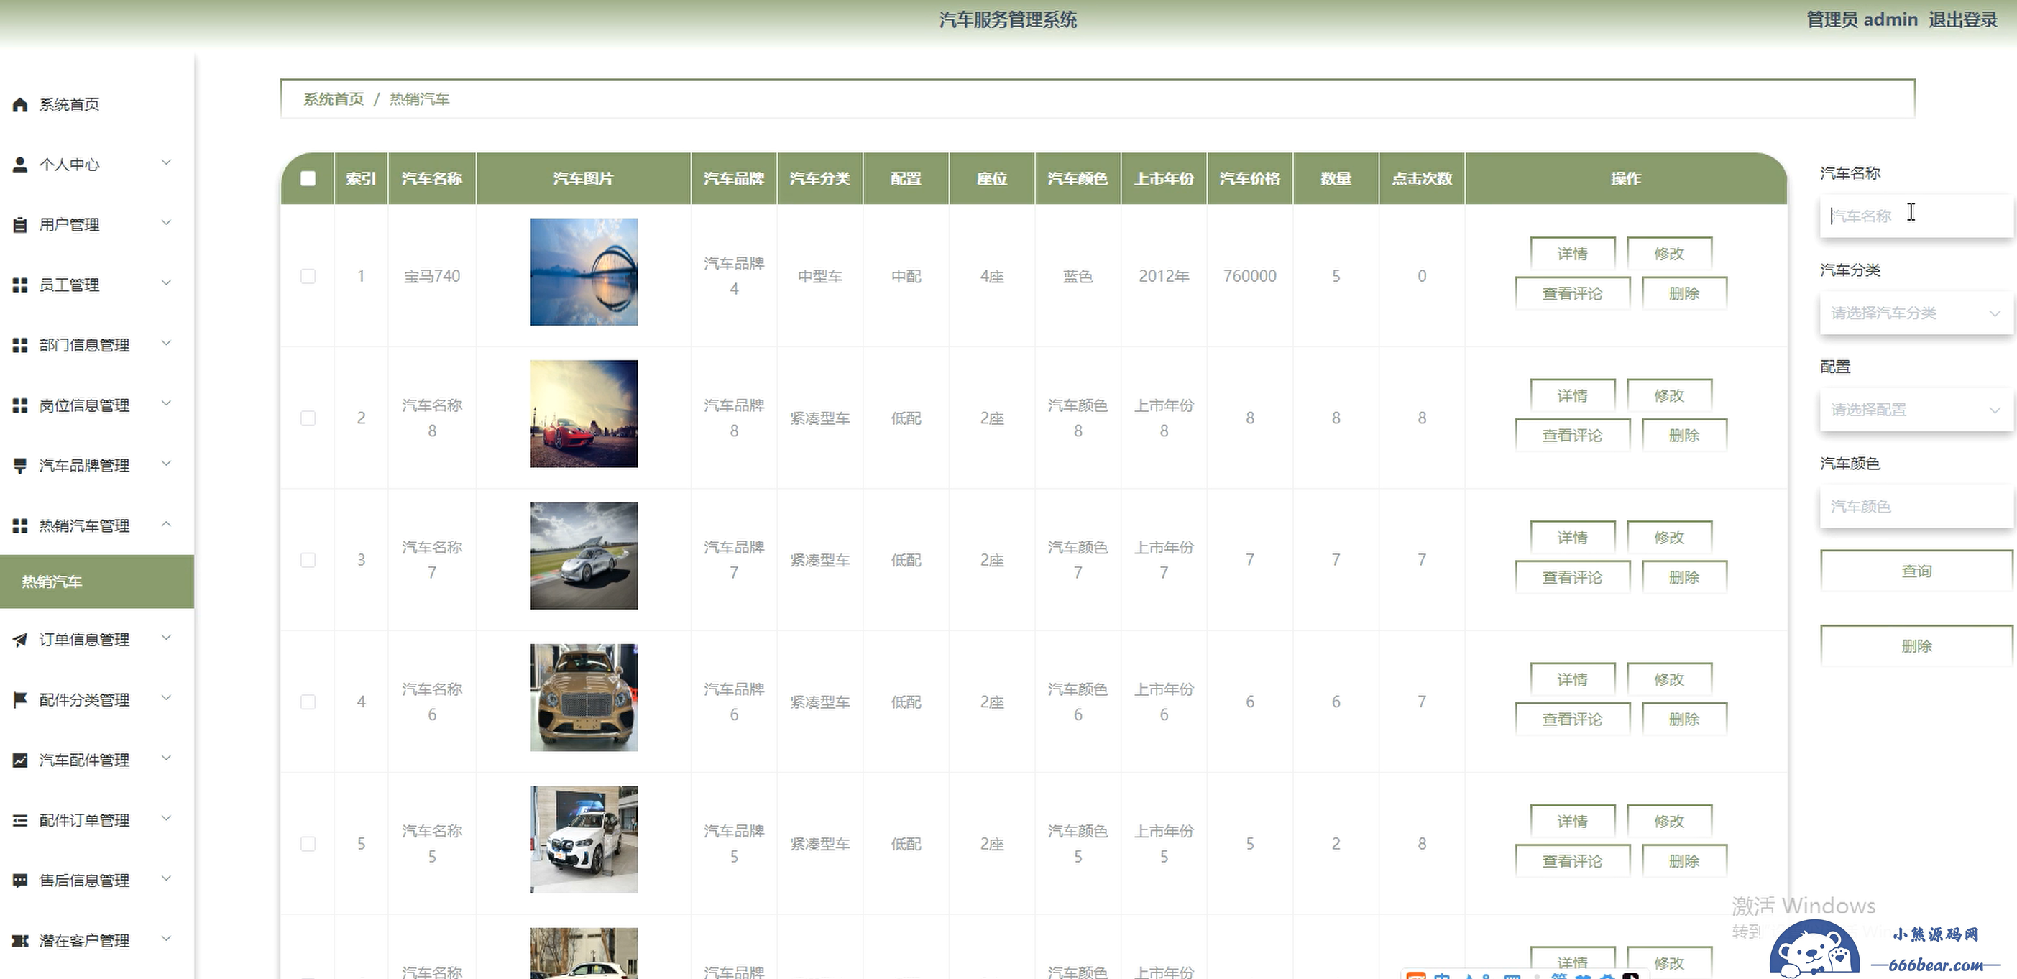Check the row checkbox for 汽车名称7

click(x=308, y=560)
